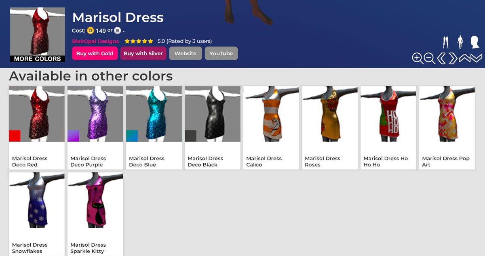Focus camera on the head view
The height and width of the screenshot is (256, 485).
[x=475, y=42]
